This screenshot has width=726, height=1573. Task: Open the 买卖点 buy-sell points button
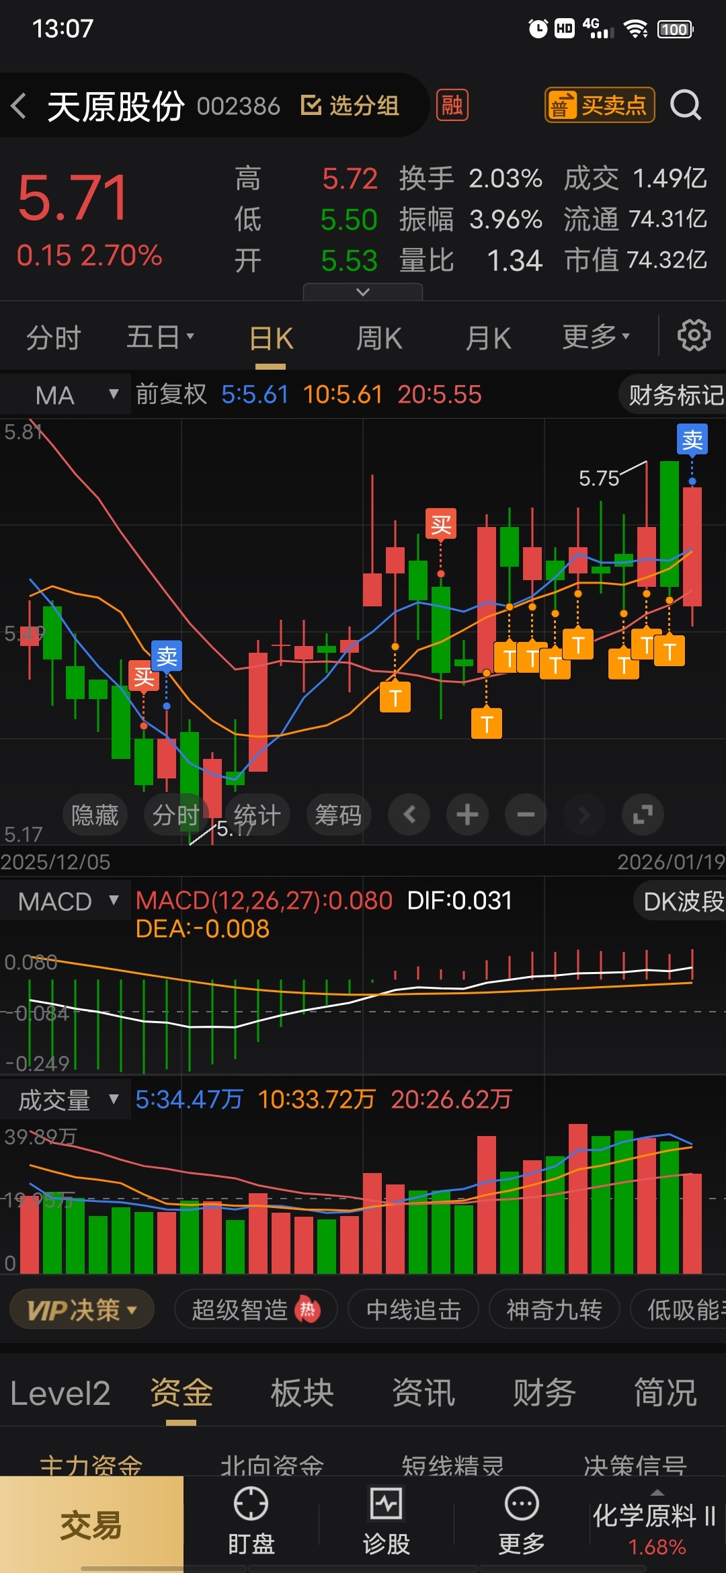(600, 105)
